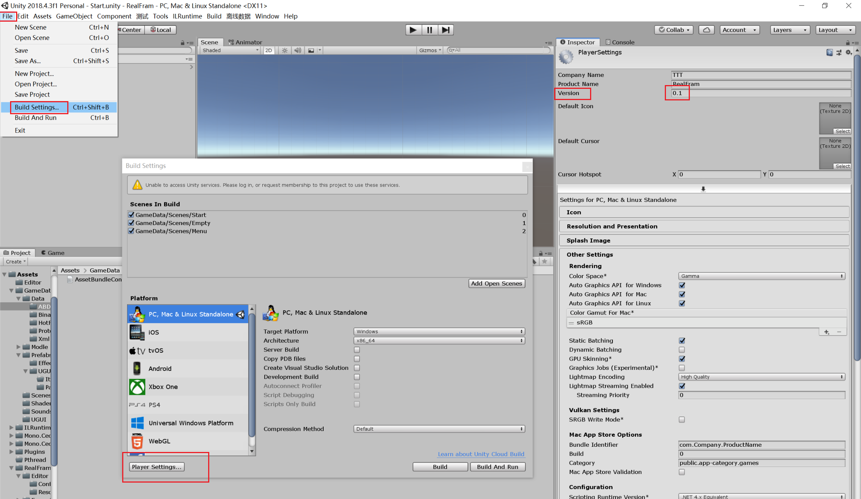The height and width of the screenshot is (499, 861).
Task: Click the Play button in the toolbar
Action: (413, 30)
